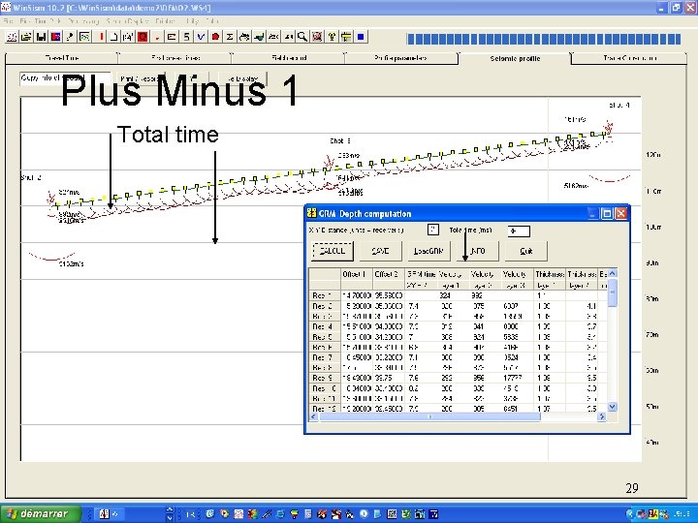The image size is (698, 523).
Task: Click the crossed red target toolbar icon
Action: (x=317, y=37)
